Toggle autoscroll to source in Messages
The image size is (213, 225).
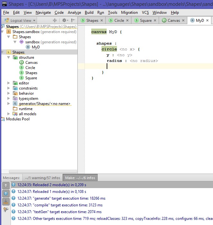[x=6, y=202]
